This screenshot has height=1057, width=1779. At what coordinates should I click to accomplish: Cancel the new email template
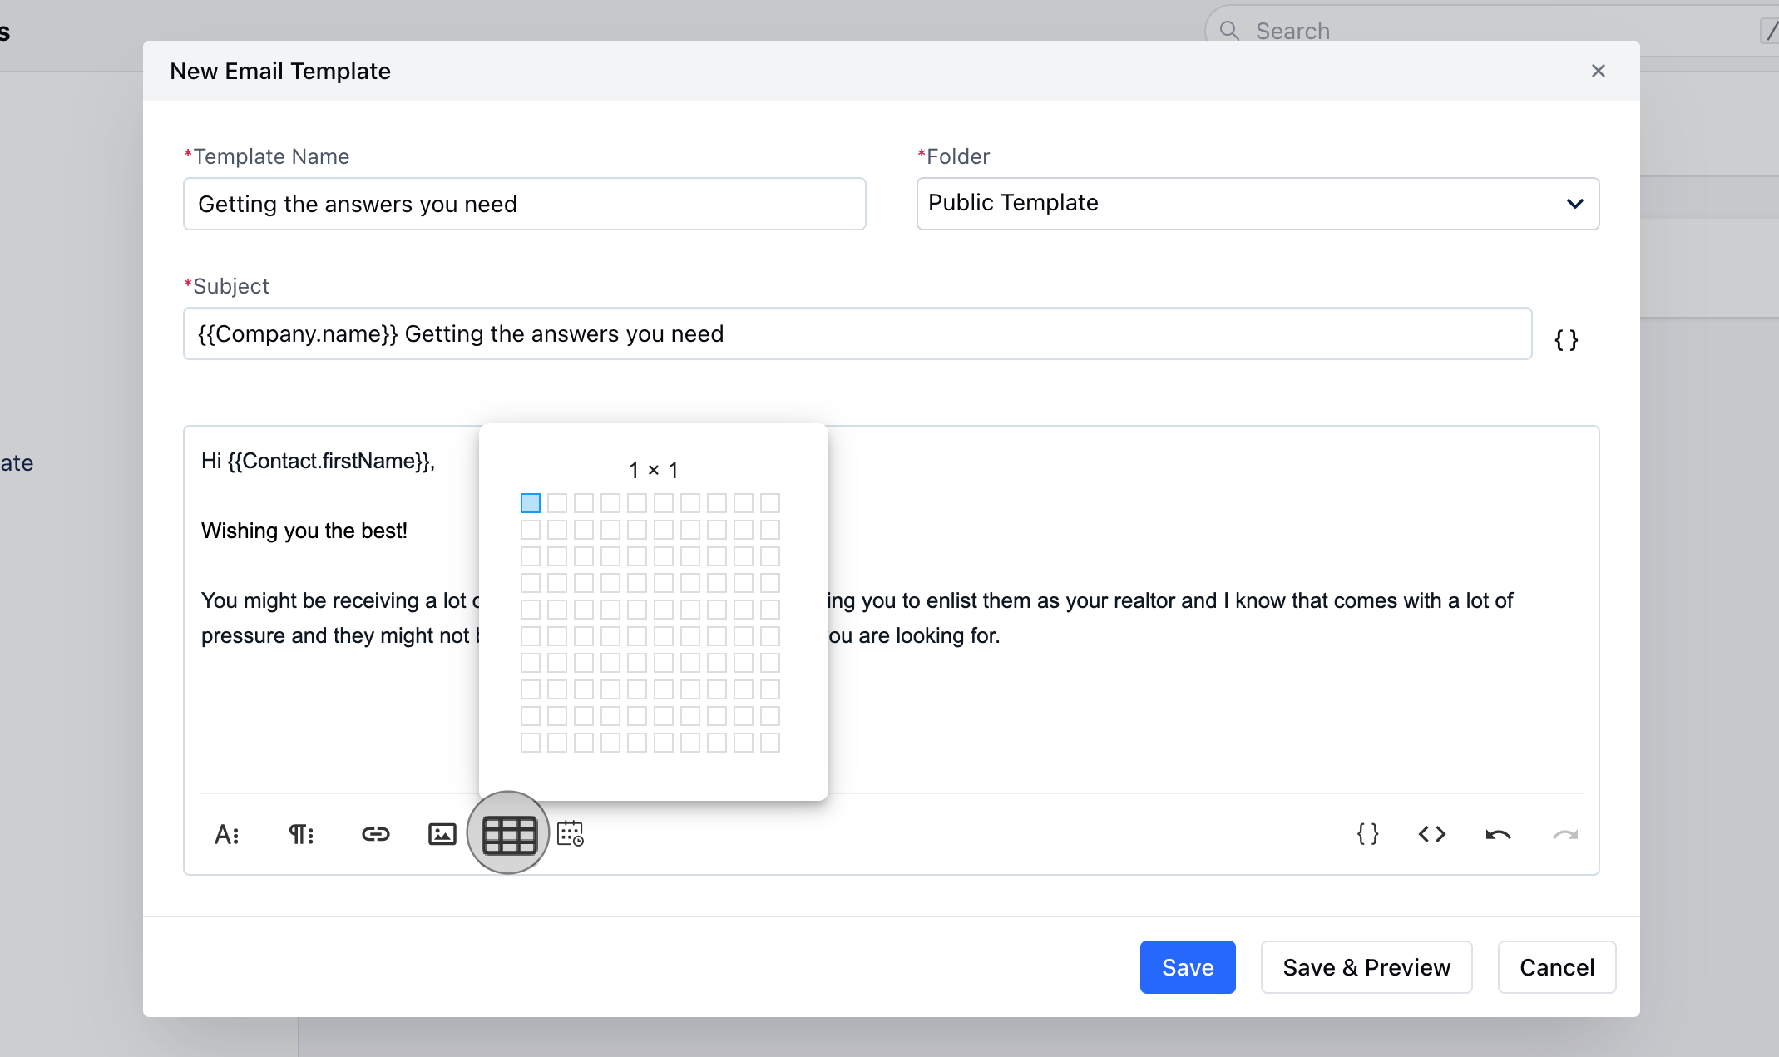[1556, 967]
